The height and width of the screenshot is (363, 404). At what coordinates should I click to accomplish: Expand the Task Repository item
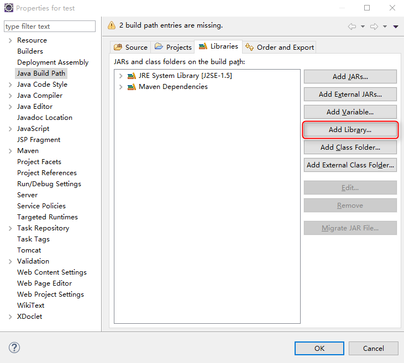[x=11, y=228]
